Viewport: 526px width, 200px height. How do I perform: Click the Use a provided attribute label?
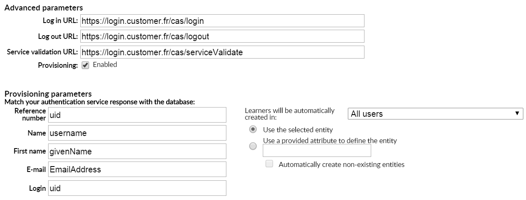[330, 141]
